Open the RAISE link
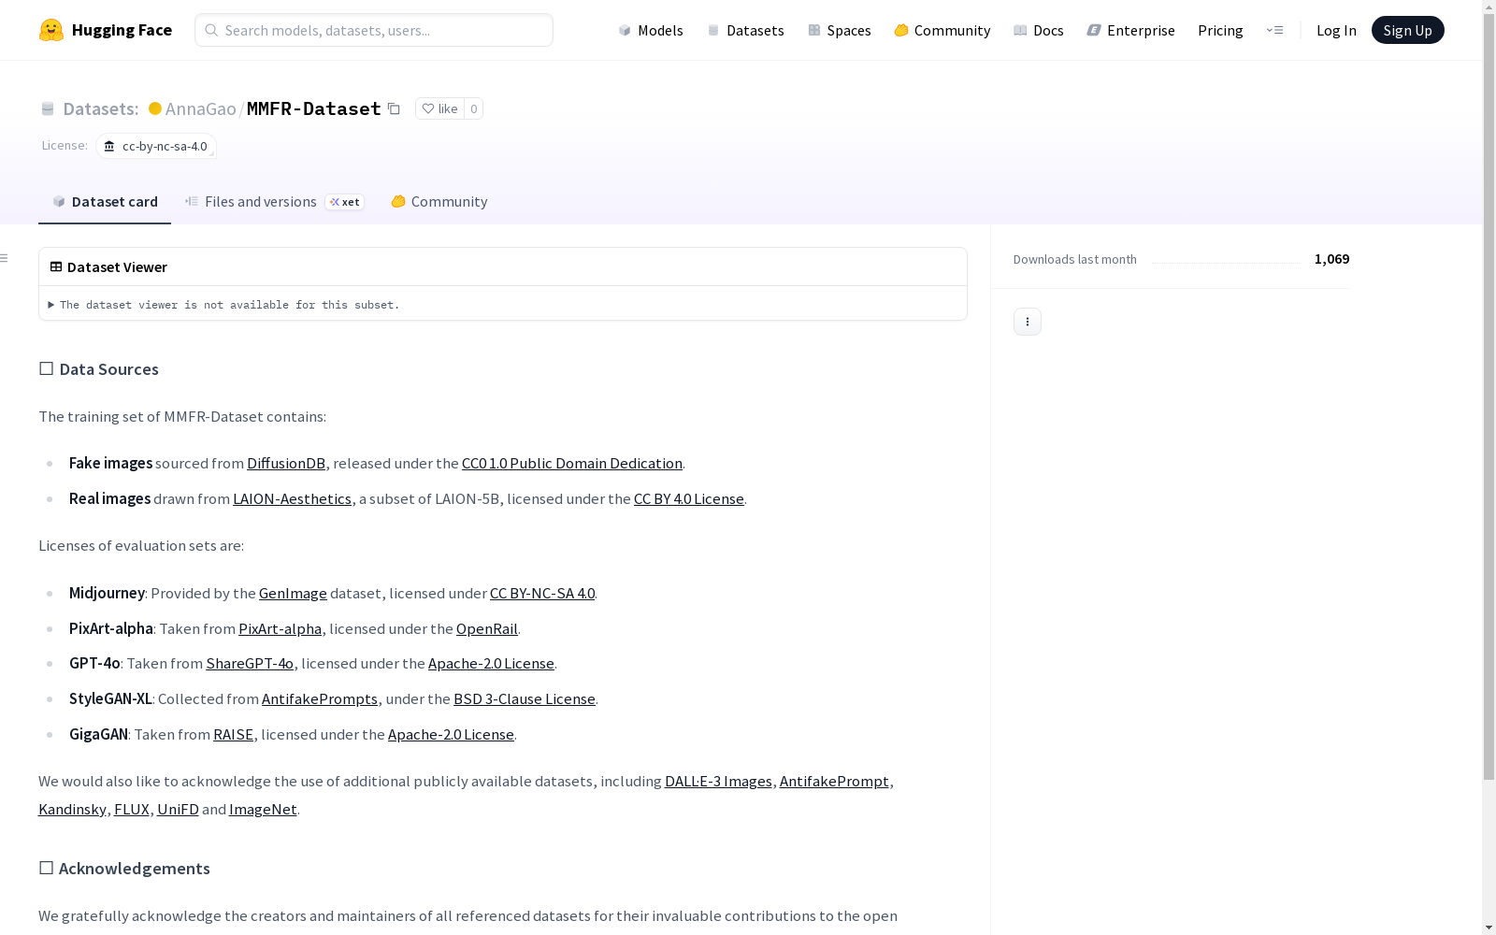 click(234, 735)
